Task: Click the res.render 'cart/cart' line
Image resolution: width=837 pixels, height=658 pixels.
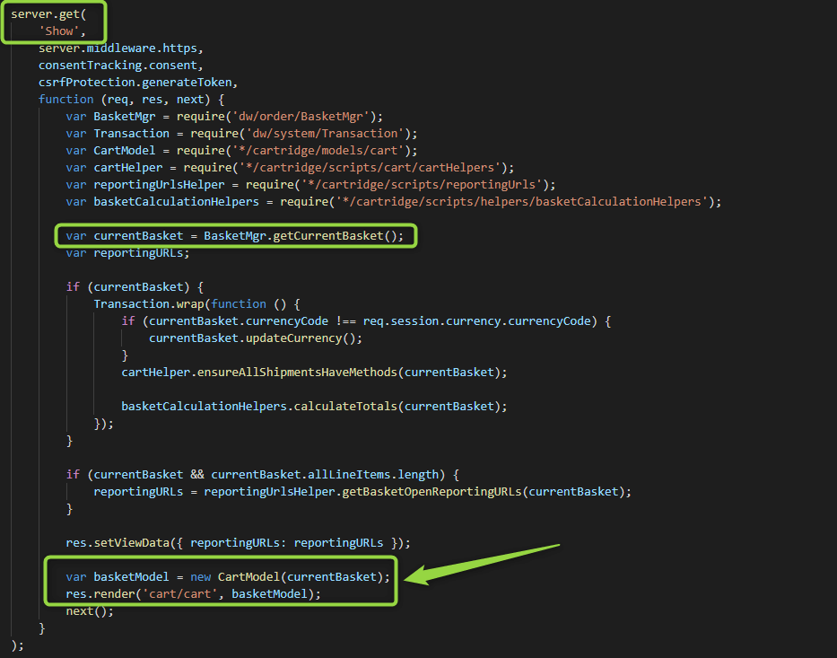Action: (192, 594)
